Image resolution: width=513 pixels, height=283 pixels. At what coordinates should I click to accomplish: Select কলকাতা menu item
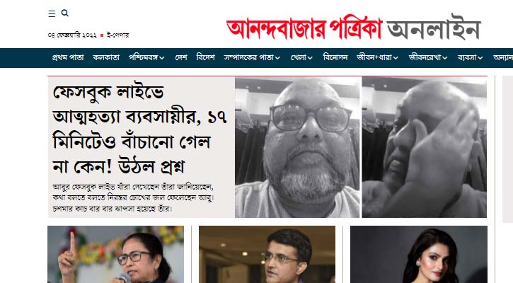[x=106, y=57]
